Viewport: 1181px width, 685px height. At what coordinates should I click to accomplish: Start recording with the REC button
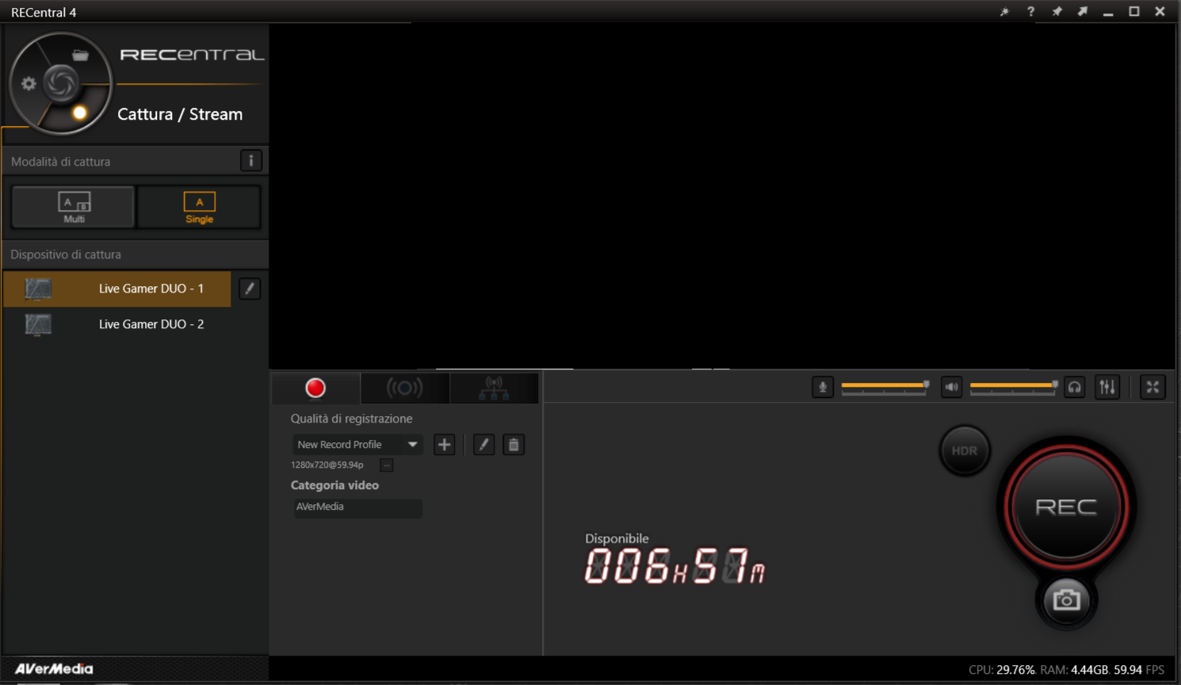coord(1066,507)
